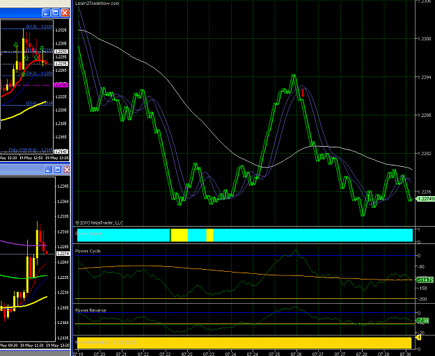Select the green 1.2274'8 current price marker
435x356 pixels.
click(x=425, y=199)
